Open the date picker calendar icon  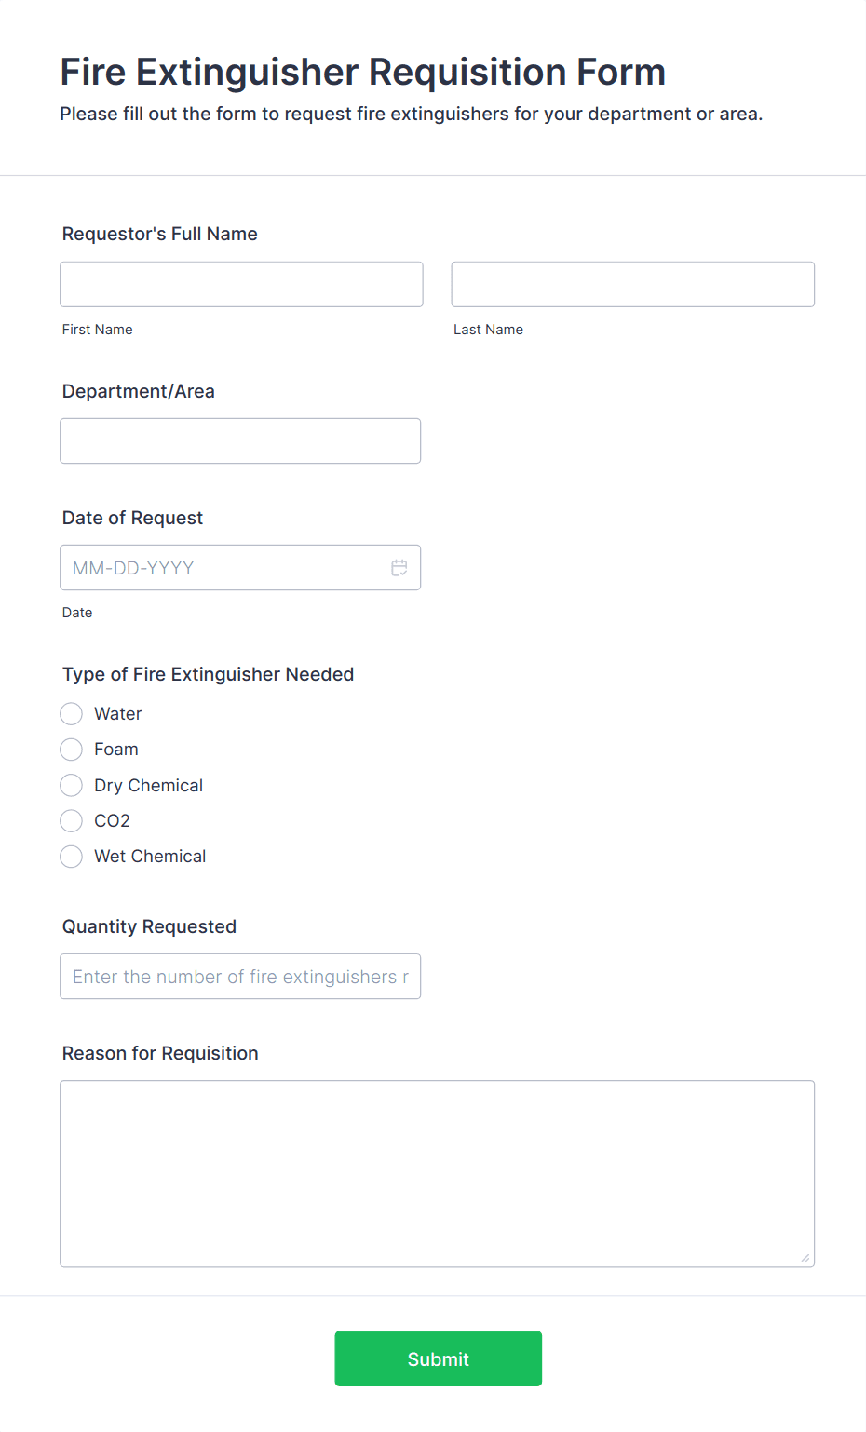tap(399, 567)
